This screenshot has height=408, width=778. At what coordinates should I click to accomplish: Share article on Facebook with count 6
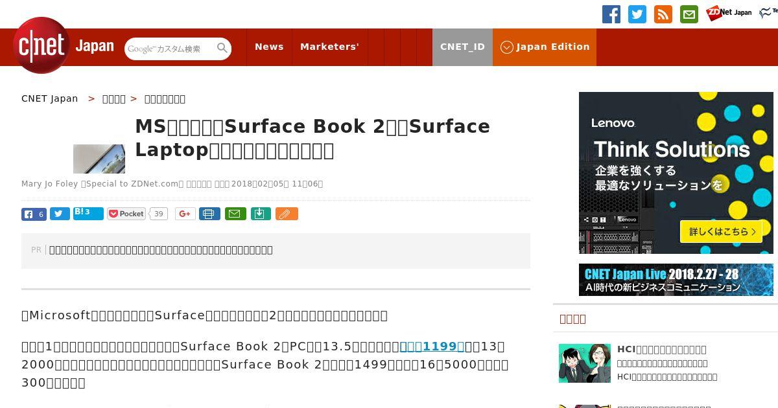[x=34, y=214]
